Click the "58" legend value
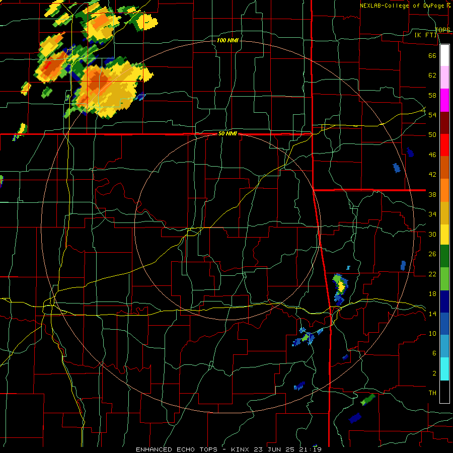Screen dimensions: 453x453 point(432,95)
